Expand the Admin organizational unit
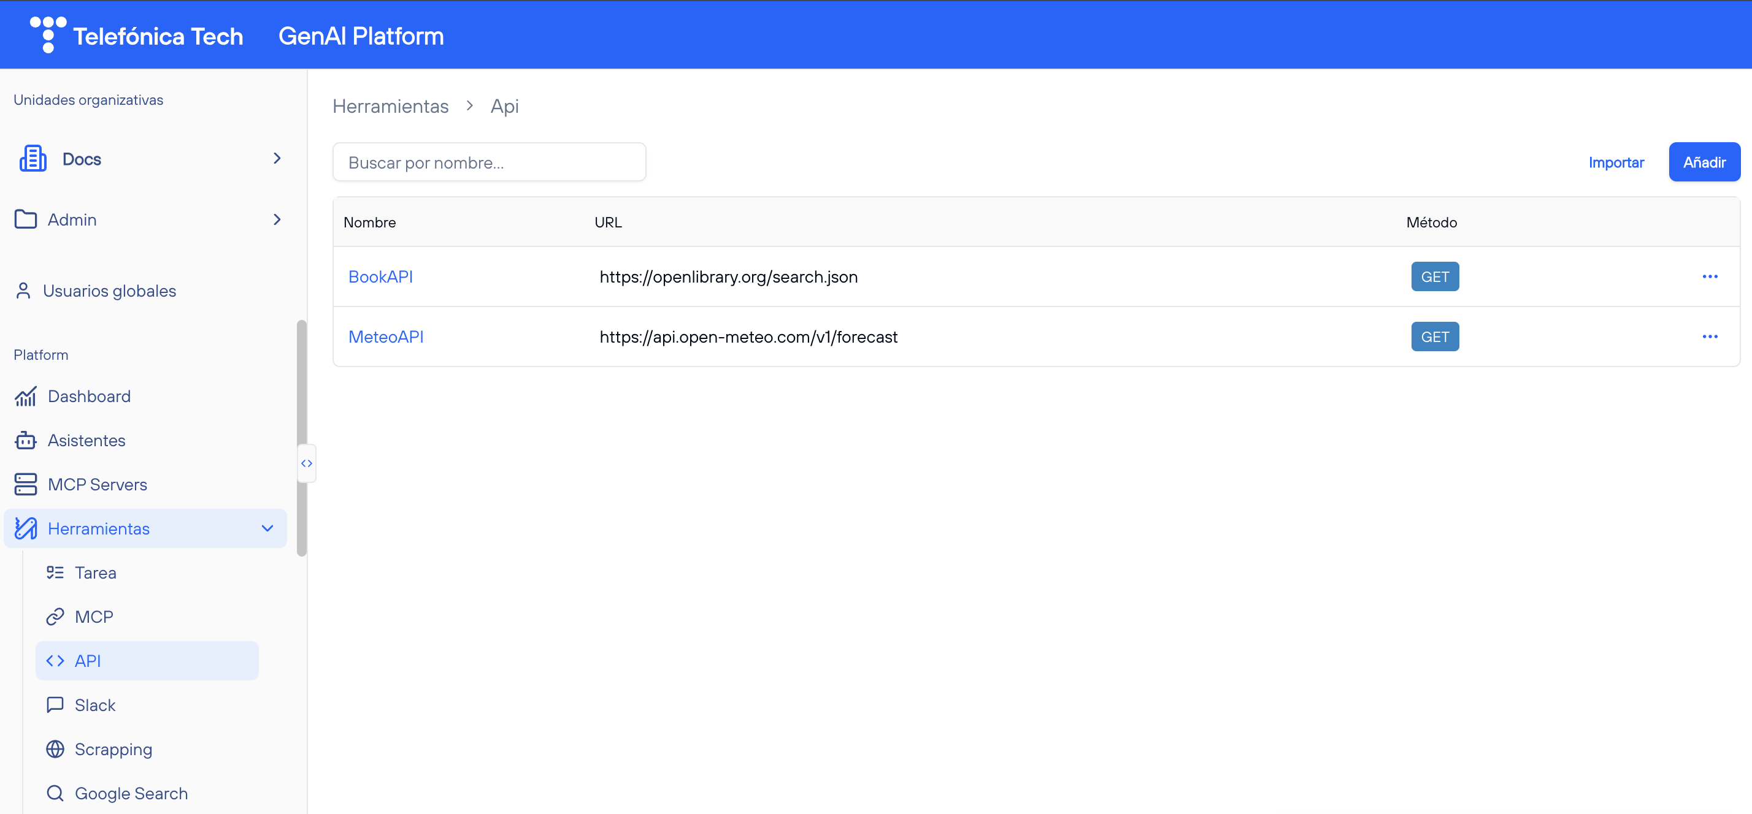Image resolution: width=1752 pixels, height=814 pixels. coord(277,219)
